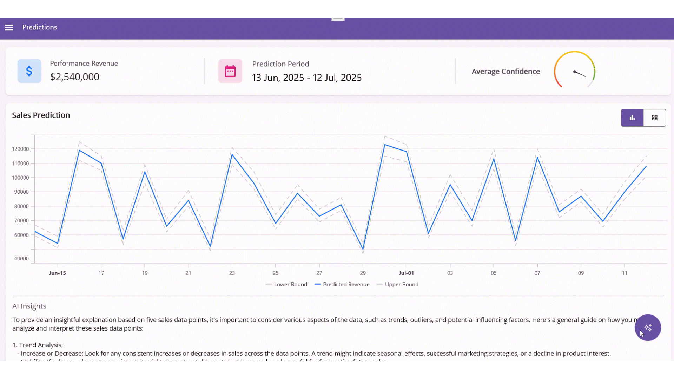
Task: Switch to chart view button
Action: point(632,118)
